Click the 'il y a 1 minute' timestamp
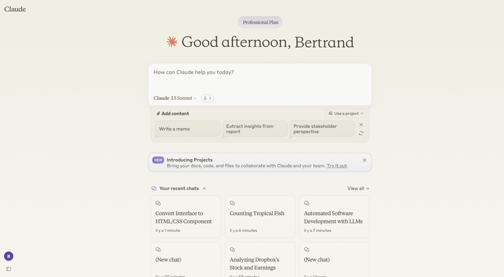 [168, 230]
